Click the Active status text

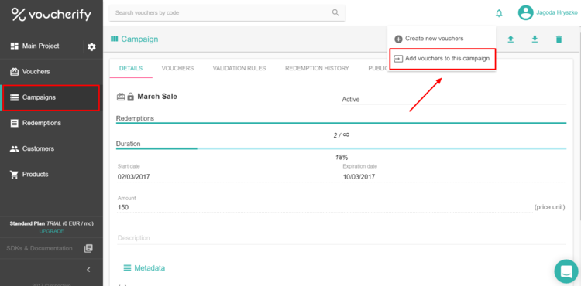[350, 100]
